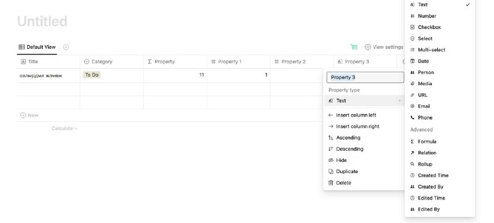Screen dimensions: 494x223
Task: Click the Property 3 name field
Action: click(365, 77)
